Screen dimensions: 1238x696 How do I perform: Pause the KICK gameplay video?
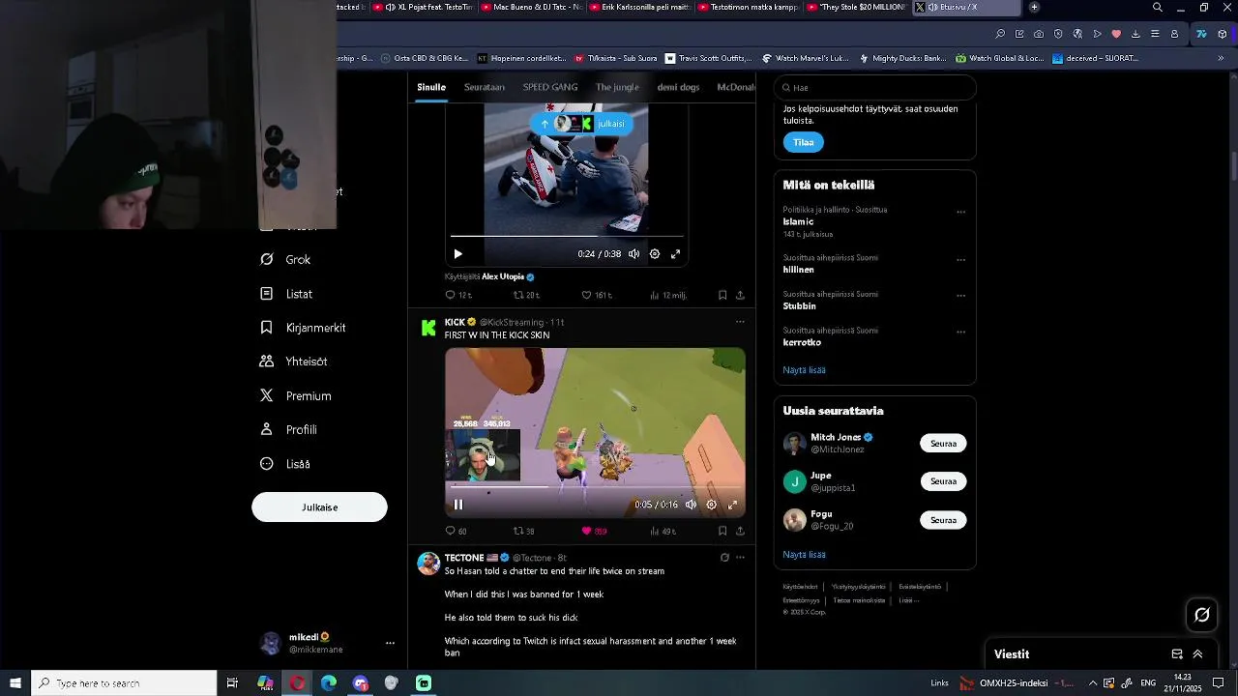coord(458,505)
